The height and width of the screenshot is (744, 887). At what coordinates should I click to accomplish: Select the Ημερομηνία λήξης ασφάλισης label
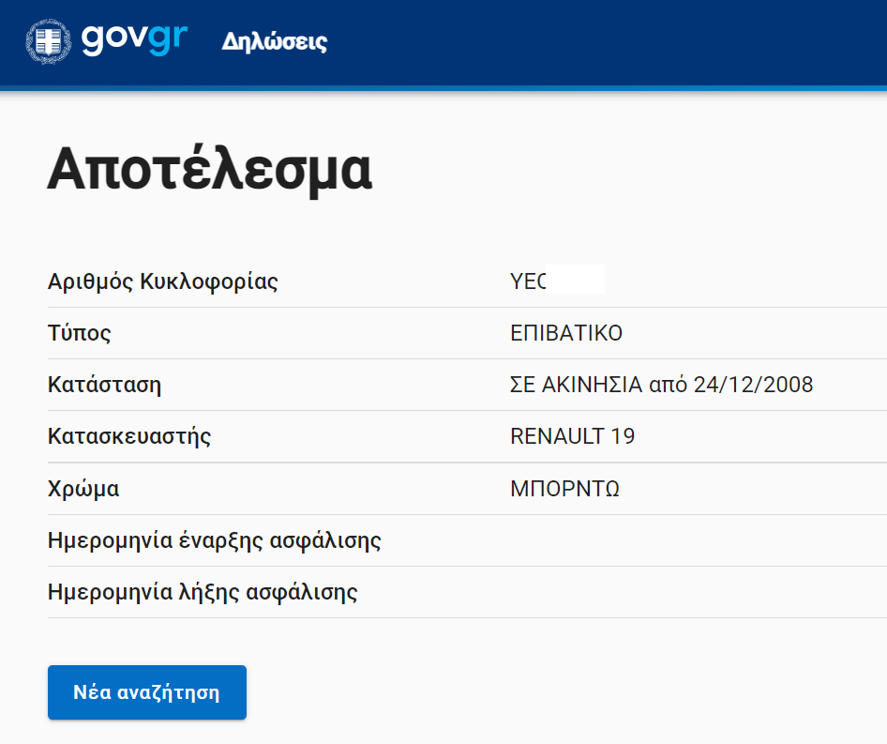(x=203, y=592)
